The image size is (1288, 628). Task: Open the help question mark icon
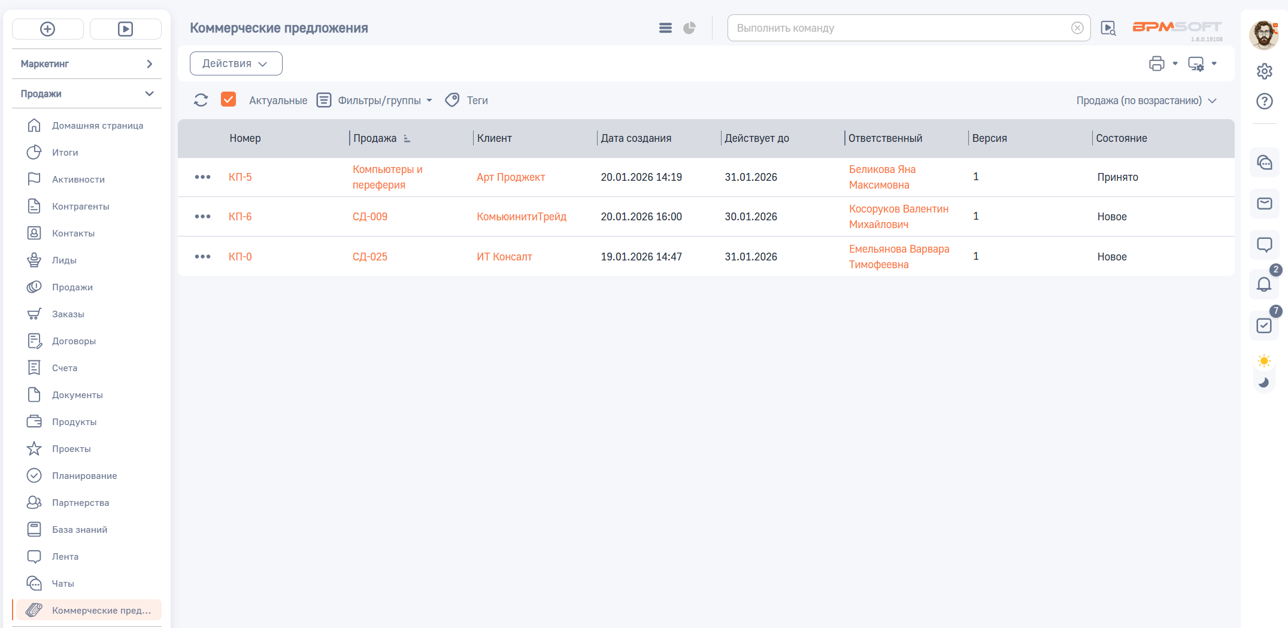(1264, 101)
